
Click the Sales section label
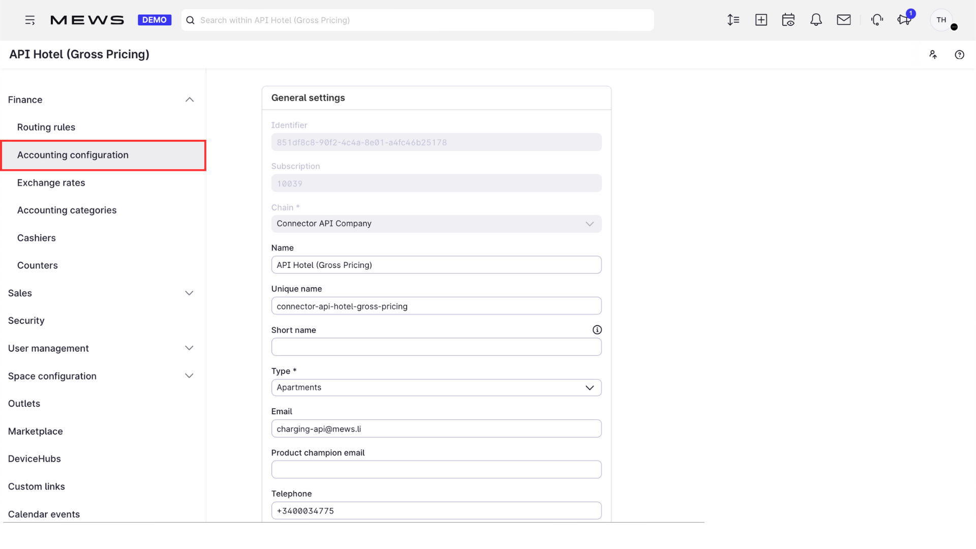click(x=20, y=293)
